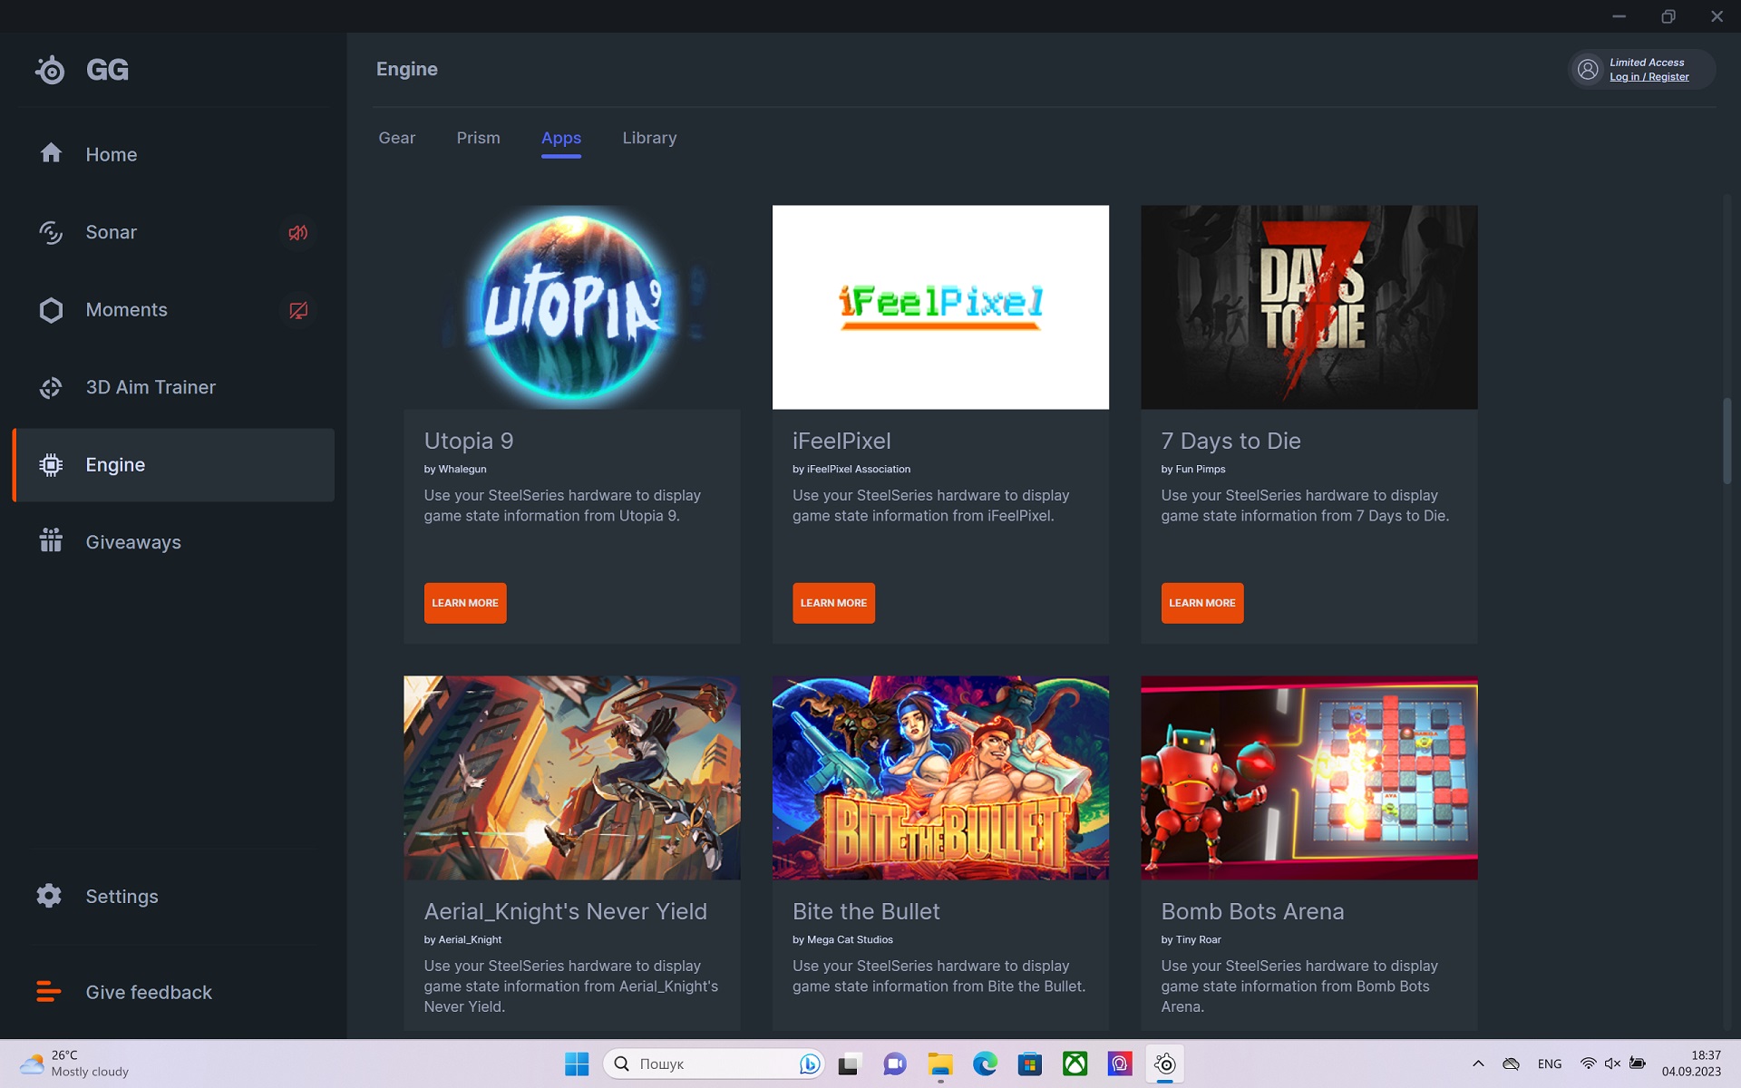
Task: Open the 7 Days to Die cover image
Action: click(x=1309, y=306)
